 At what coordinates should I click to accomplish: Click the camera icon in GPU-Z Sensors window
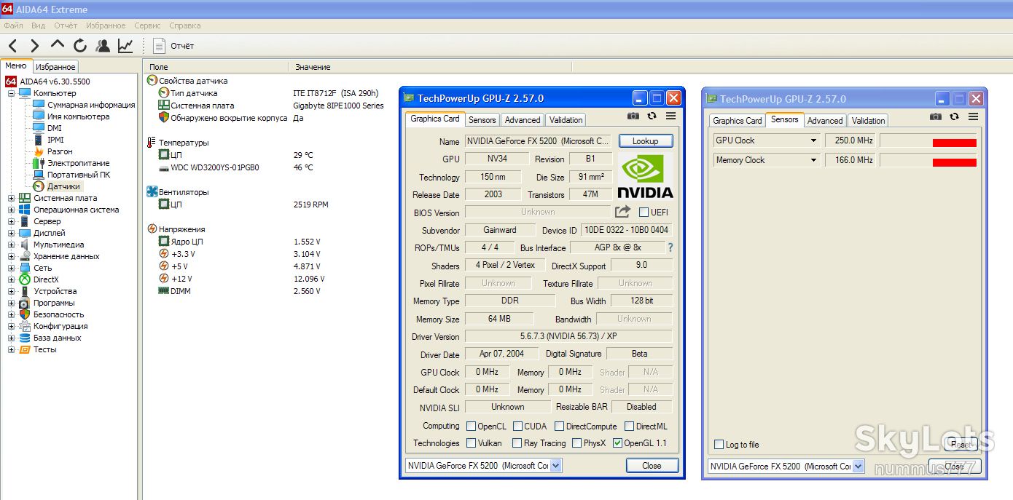[x=936, y=116]
